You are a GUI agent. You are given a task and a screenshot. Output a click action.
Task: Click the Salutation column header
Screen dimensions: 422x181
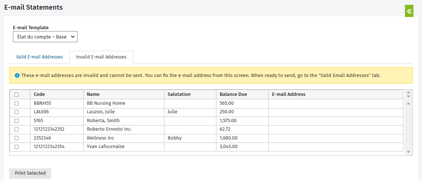[x=190, y=94]
